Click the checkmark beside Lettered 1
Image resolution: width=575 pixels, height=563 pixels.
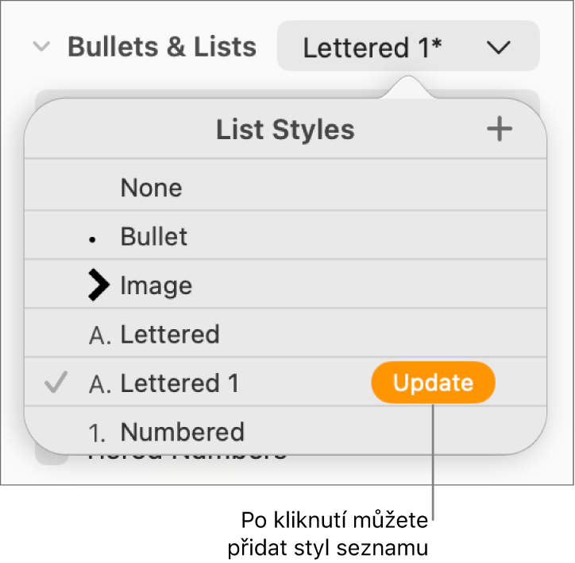click(x=54, y=384)
